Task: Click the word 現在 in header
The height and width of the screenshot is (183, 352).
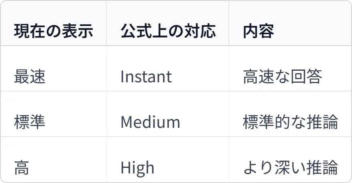Action: coord(30,31)
